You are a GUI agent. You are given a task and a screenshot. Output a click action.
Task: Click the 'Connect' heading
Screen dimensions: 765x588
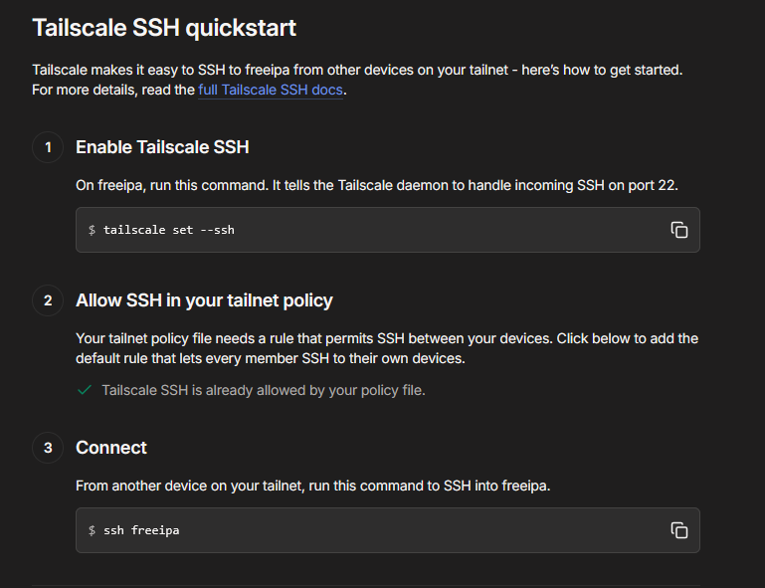pyautogui.click(x=111, y=448)
